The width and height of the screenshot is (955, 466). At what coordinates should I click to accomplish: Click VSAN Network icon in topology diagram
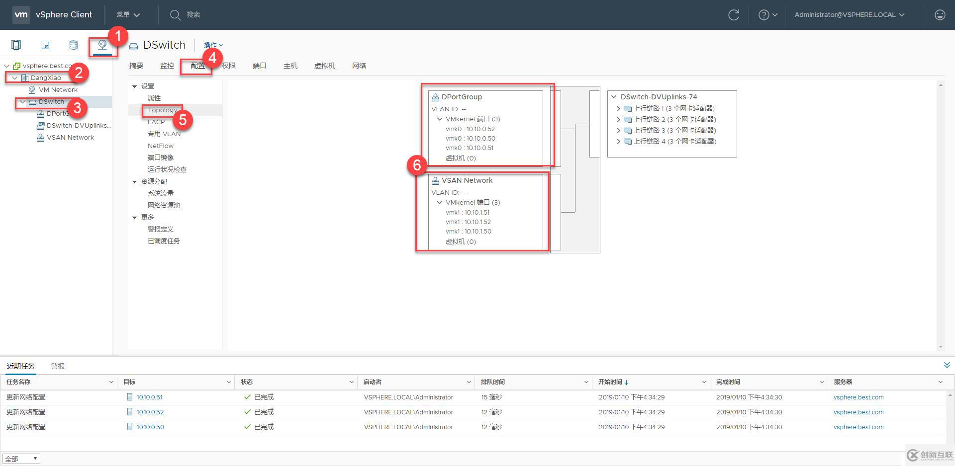pyautogui.click(x=435, y=180)
